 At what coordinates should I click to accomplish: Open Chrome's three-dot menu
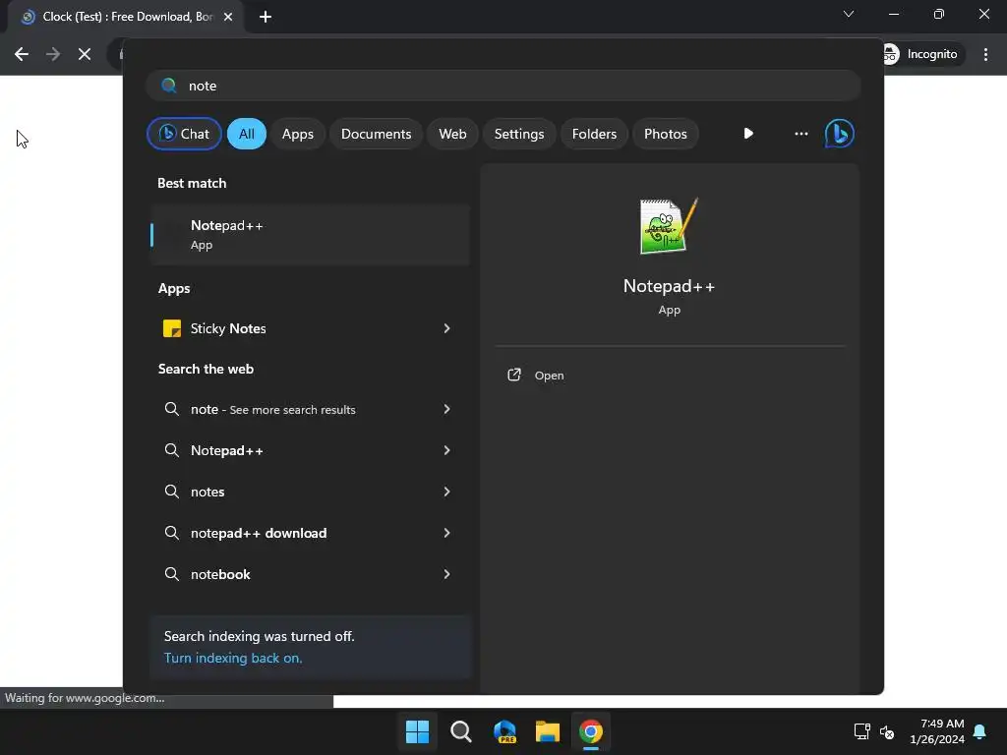[985, 54]
